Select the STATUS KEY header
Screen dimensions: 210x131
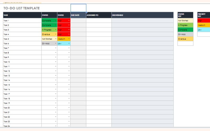[185, 15]
